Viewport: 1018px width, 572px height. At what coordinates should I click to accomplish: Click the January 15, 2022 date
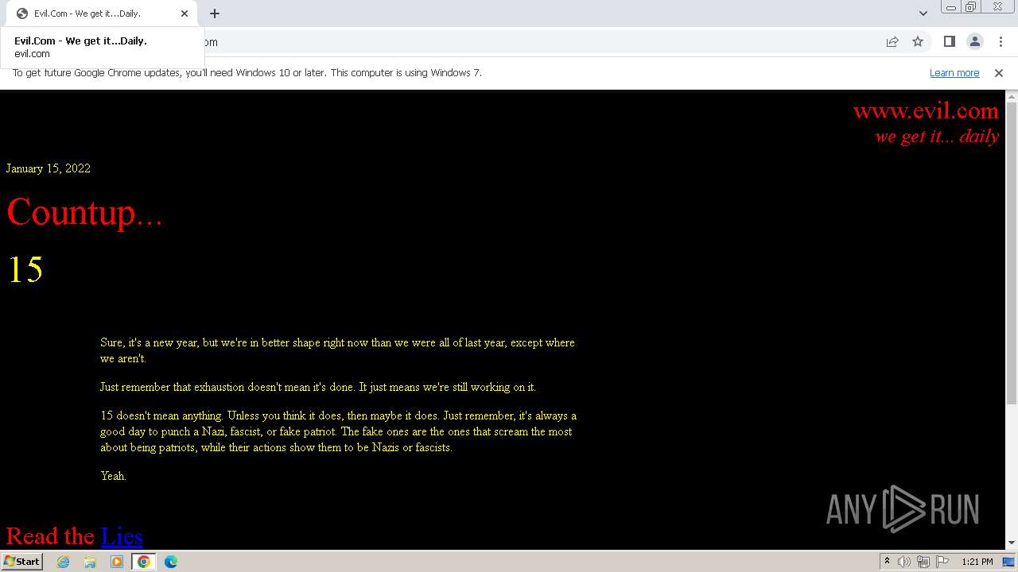point(49,168)
